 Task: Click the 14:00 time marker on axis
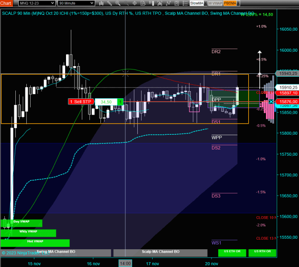coord(125,264)
